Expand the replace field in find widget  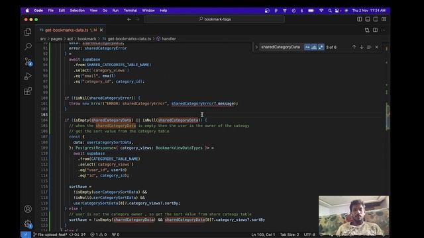(x=256, y=47)
